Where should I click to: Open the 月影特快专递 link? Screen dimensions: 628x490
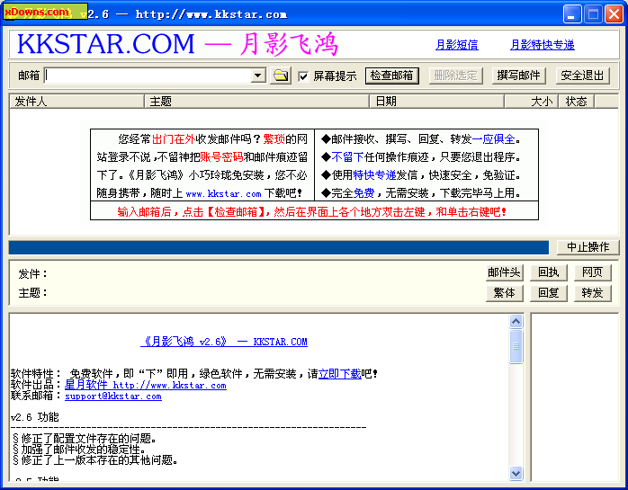tap(543, 45)
